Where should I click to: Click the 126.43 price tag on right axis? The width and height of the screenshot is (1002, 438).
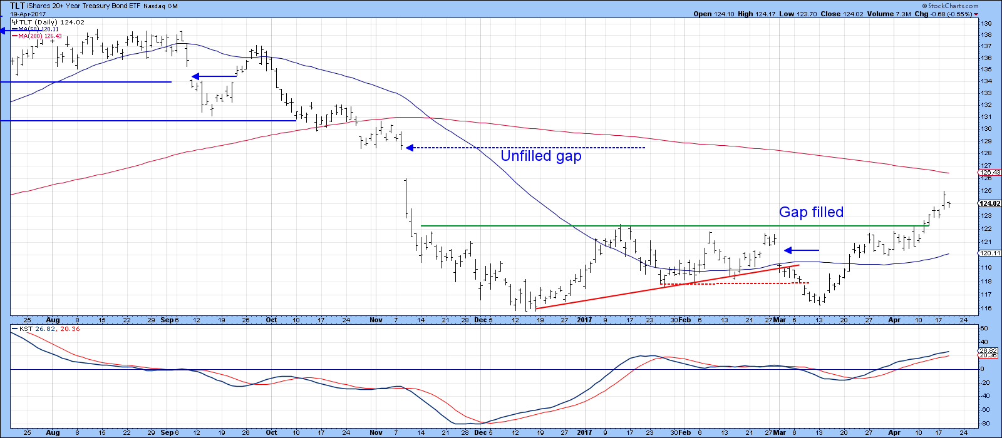[989, 173]
